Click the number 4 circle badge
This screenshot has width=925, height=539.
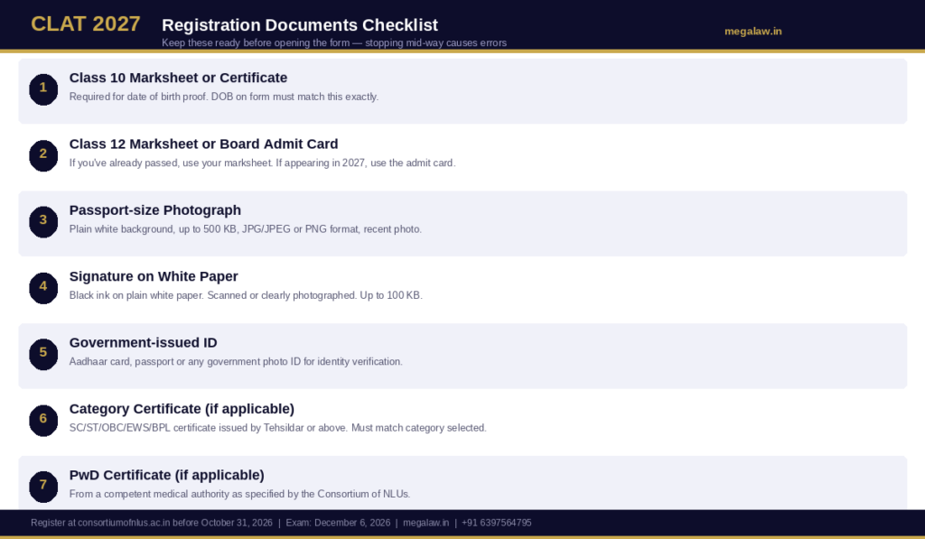(x=43, y=288)
